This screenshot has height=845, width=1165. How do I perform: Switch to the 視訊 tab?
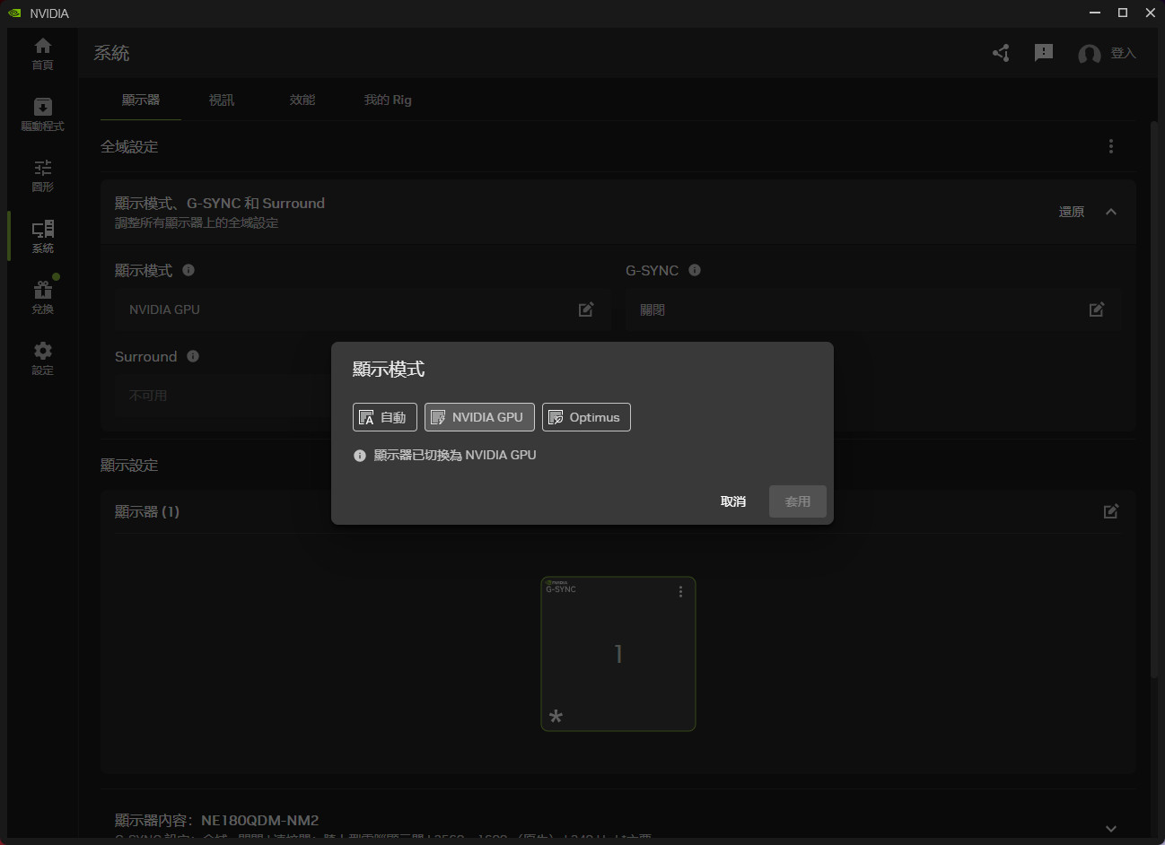(x=222, y=100)
